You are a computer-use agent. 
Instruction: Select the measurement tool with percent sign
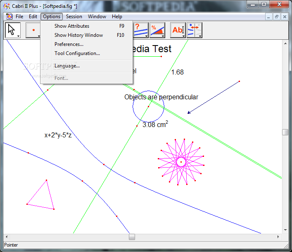157,30
